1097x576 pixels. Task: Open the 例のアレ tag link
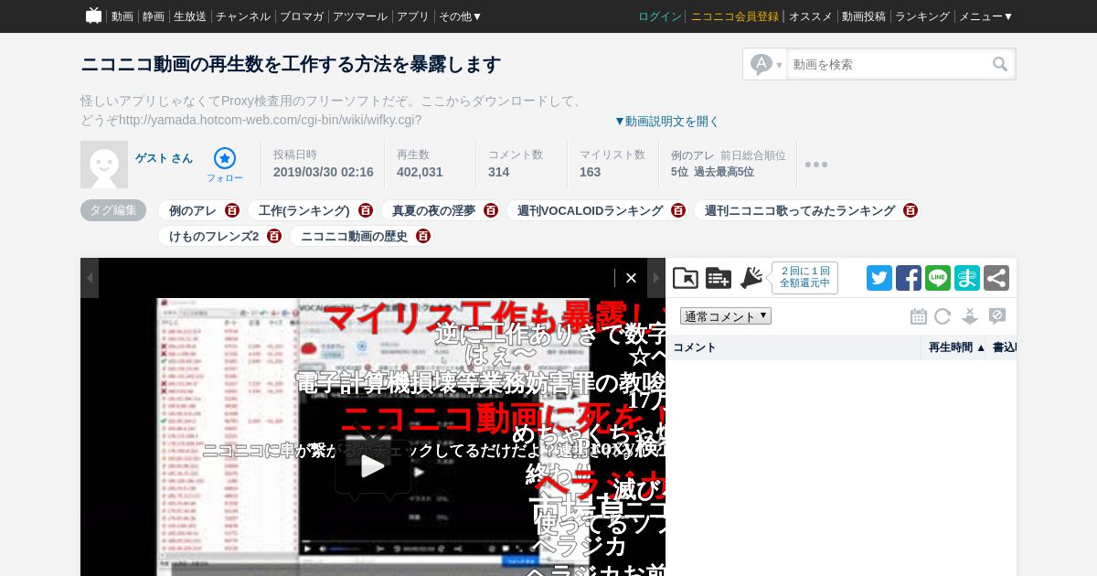[x=193, y=210]
